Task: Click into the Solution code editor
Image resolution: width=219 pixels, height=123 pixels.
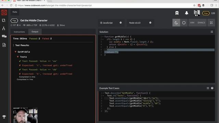Action: pos(156,59)
